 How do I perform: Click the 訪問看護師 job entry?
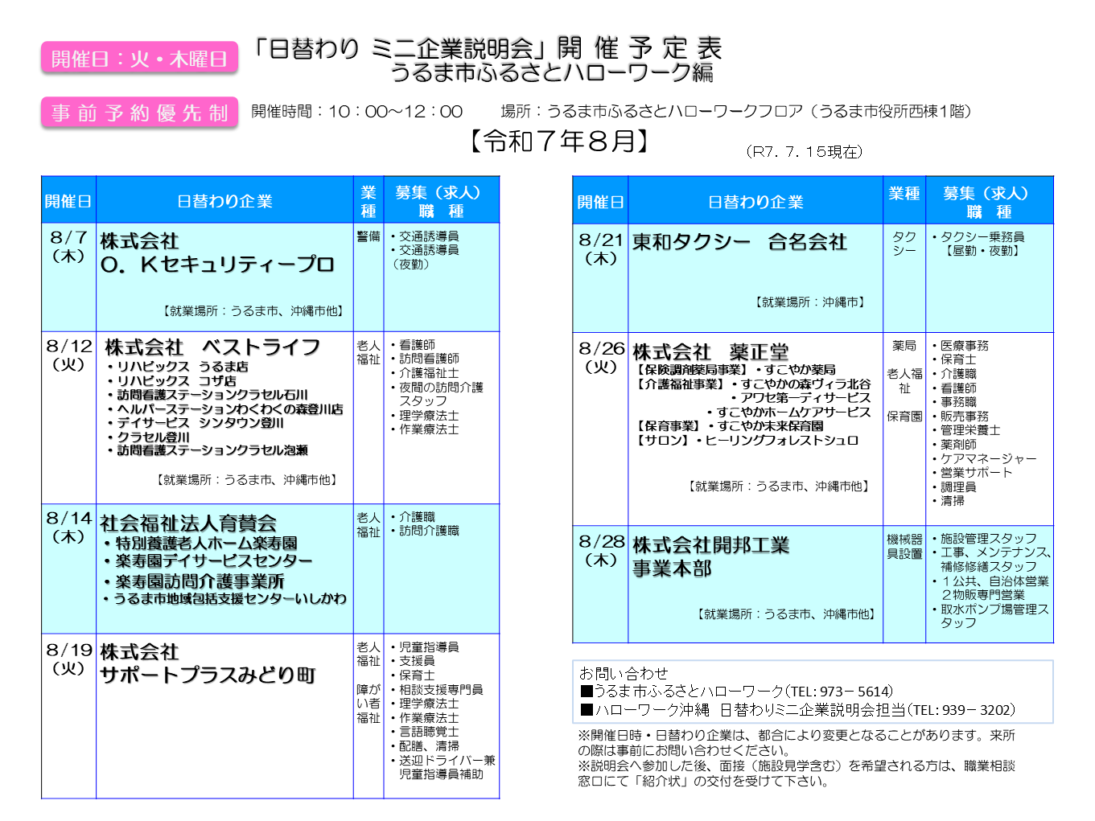[425, 359]
